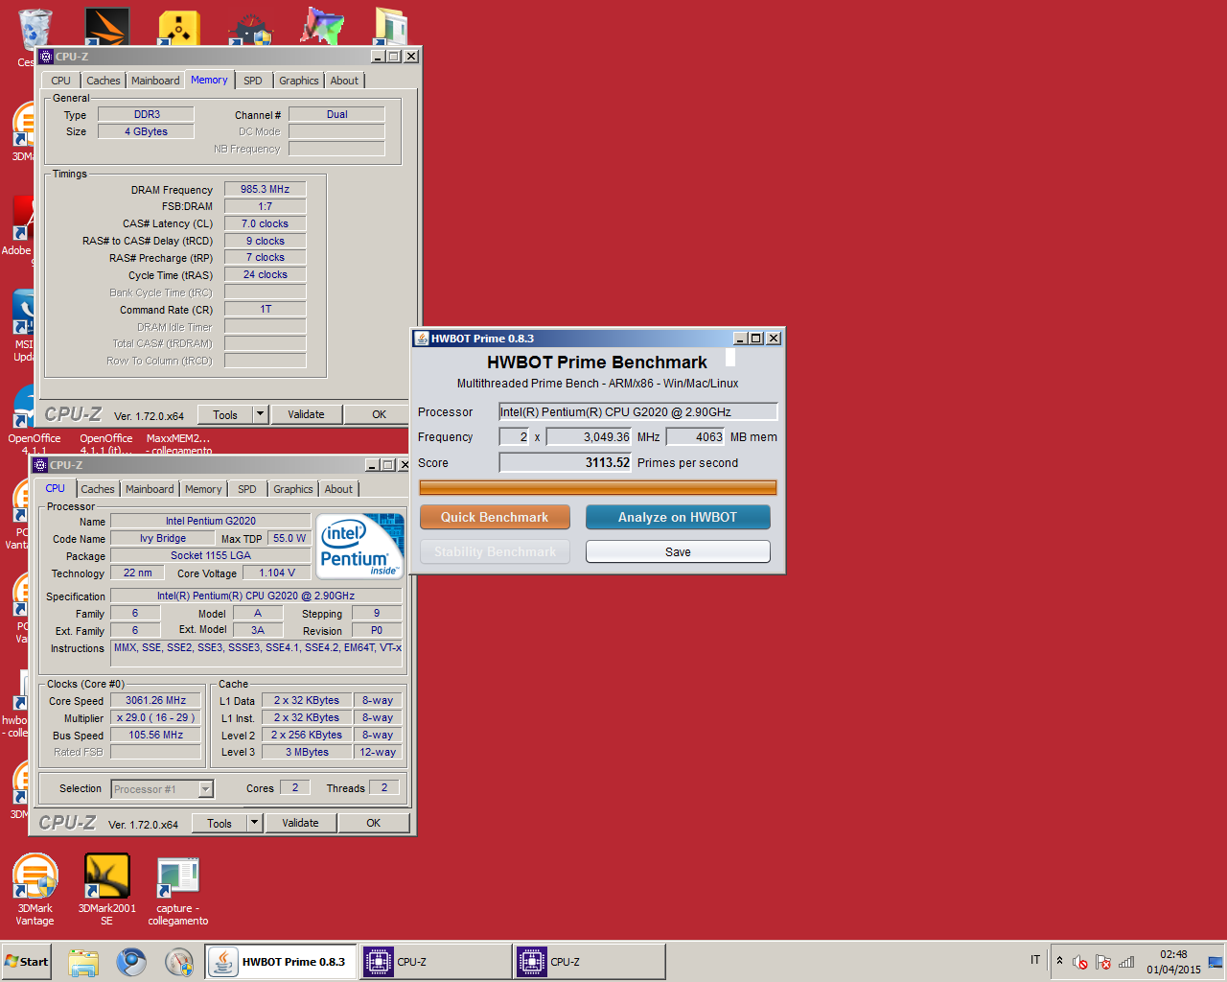The height and width of the screenshot is (982, 1227).
Task: Switch to HWBOT Prime 0.8.3 taskbar button
Action: click(281, 962)
